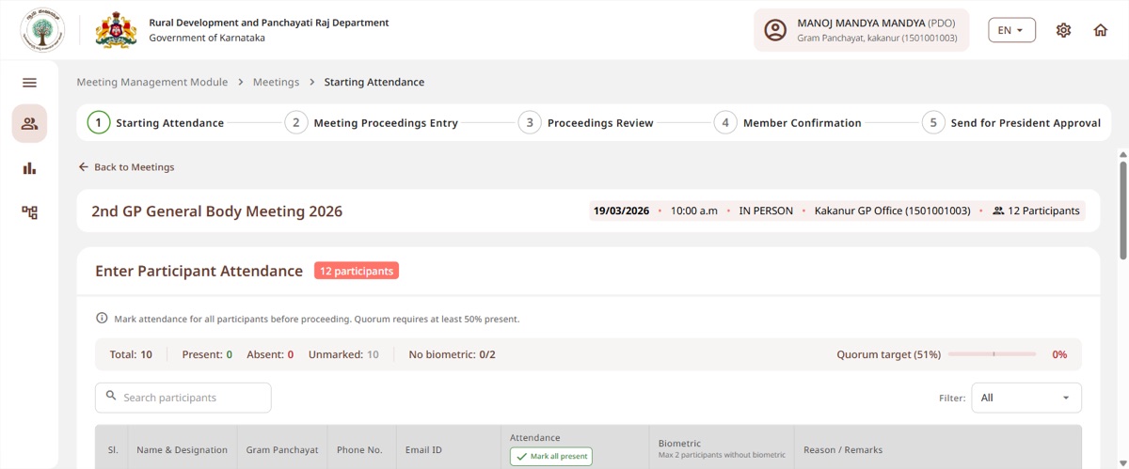The image size is (1129, 469).
Task: Click the Total: 10 stat
Action: point(131,354)
